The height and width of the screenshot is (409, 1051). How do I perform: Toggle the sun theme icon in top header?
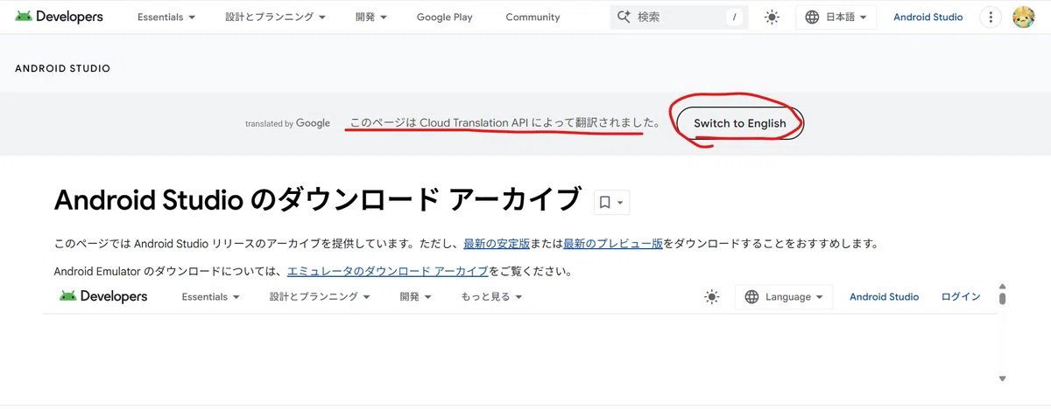coord(772,17)
